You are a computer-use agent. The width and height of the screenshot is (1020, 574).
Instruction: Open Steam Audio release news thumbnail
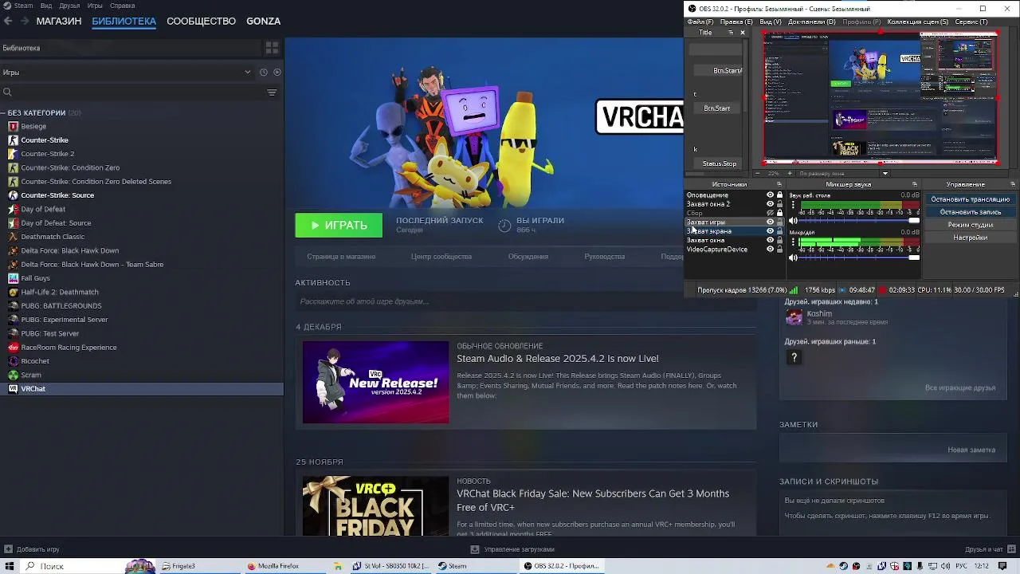click(x=375, y=383)
